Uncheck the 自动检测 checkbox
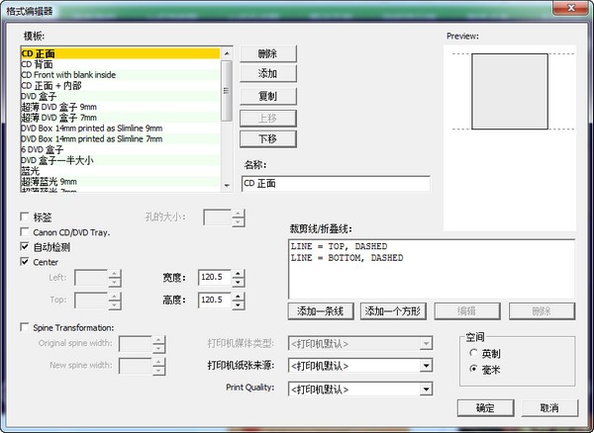This screenshot has height=433, width=594. coord(25,247)
